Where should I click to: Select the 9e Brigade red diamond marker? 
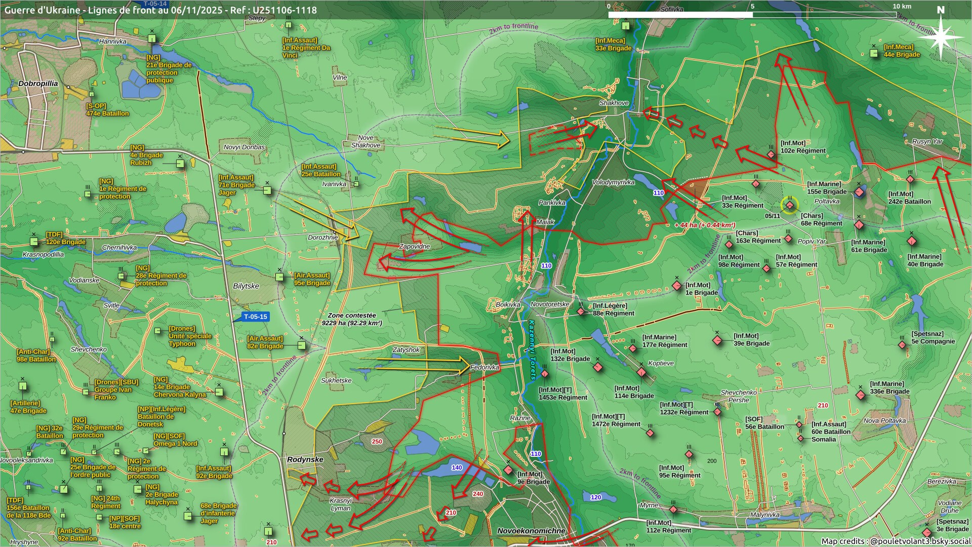pos(508,470)
